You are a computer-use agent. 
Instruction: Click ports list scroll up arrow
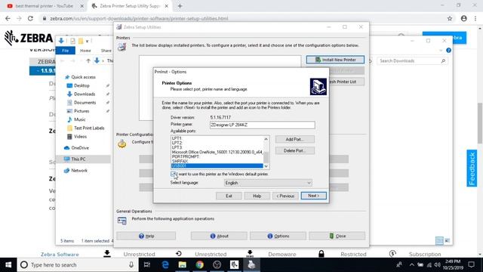266,139
